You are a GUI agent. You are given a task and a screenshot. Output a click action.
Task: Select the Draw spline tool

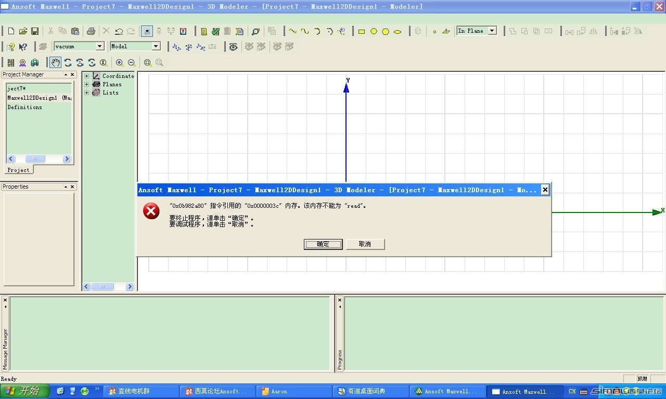point(305,31)
